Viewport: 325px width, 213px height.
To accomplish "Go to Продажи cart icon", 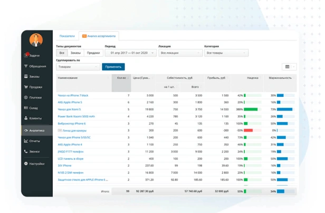I will point(26,87).
